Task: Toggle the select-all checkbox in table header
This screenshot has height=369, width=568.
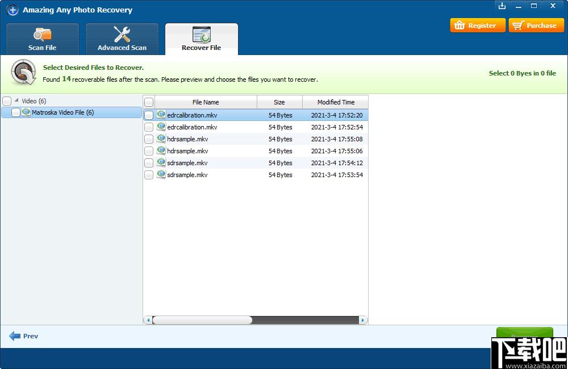Action: [x=149, y=102]
